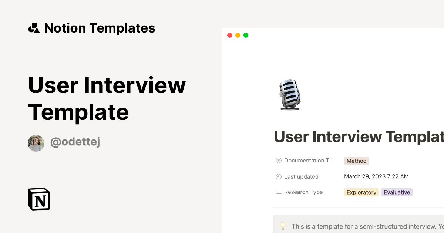Click the microphone page icon

pyautogui.click(x=290, y=95)
